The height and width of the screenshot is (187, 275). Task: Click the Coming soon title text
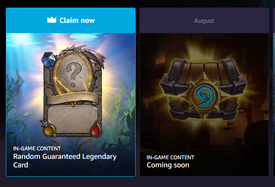click(x=168, y=165)
